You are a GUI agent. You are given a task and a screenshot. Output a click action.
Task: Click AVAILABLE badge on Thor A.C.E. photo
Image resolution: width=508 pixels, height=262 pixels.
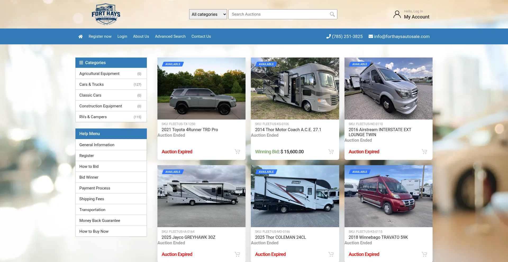[x=266, y=64]
